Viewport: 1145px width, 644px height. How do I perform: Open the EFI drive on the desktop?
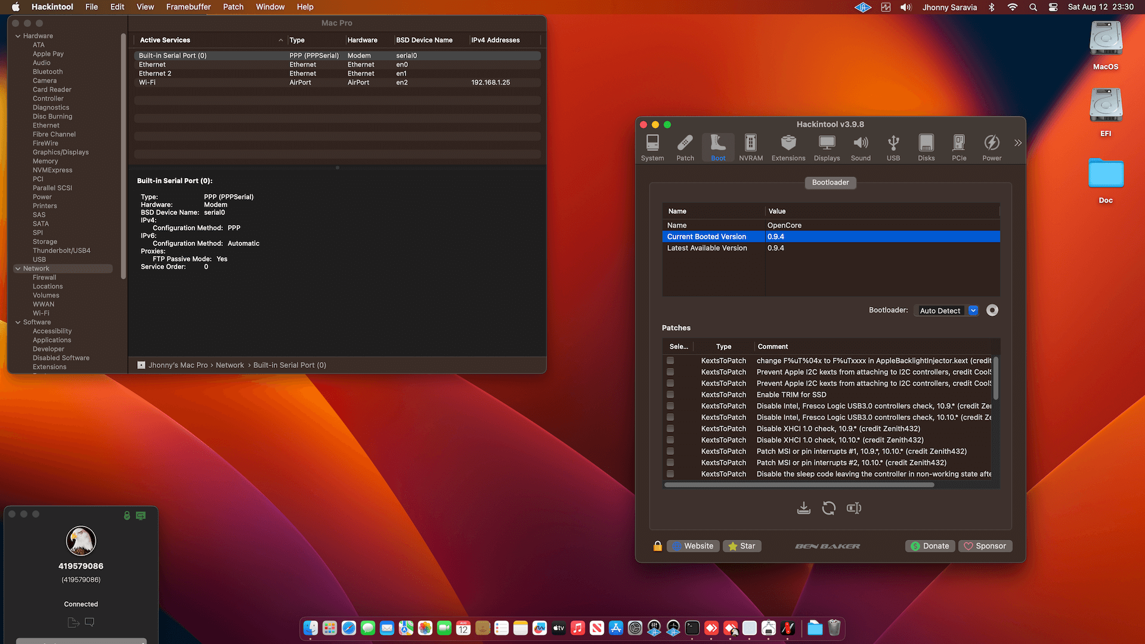[1106, 112]
